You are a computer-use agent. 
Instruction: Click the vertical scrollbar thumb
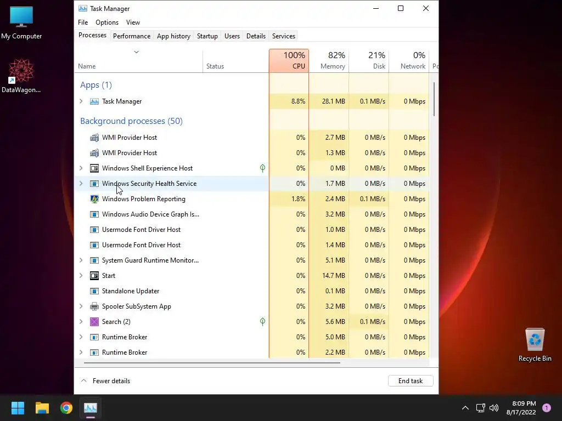pyautogui.click(x=434, y=99)
